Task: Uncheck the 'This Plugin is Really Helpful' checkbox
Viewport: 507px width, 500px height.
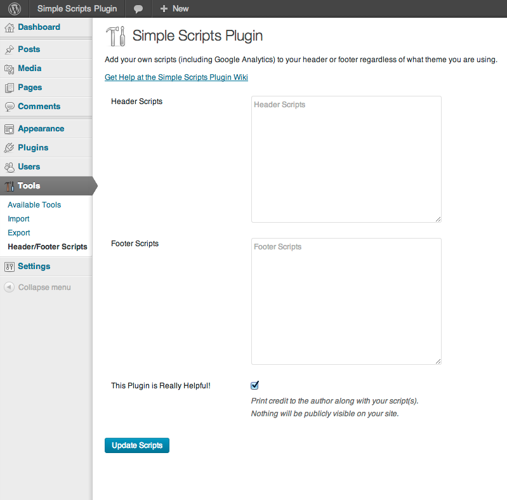Action: pyautogui.click(x=255, y=385)
